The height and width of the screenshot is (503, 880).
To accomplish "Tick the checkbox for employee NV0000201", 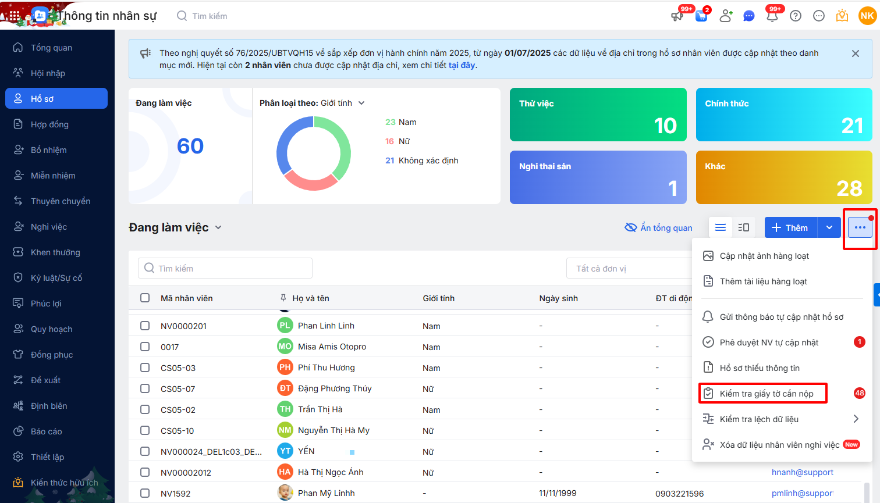I will (145, 326).
